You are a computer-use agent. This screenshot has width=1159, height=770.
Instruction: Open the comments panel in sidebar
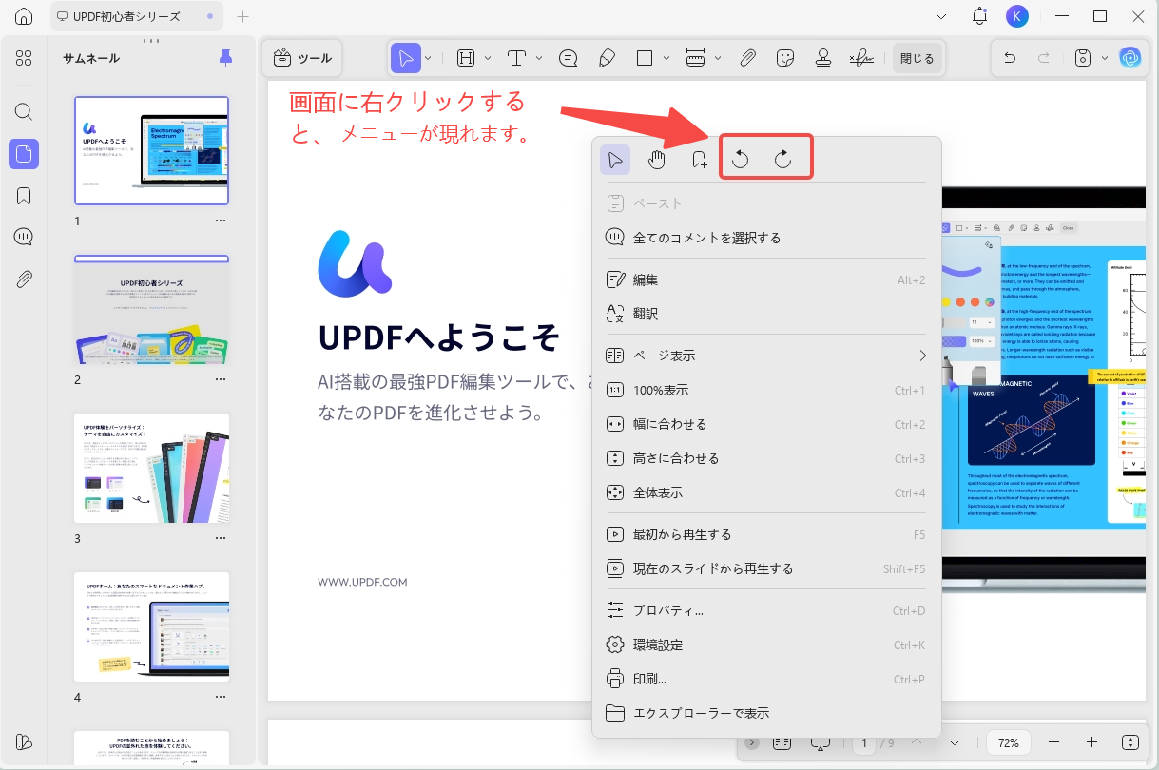coord(24,238)
